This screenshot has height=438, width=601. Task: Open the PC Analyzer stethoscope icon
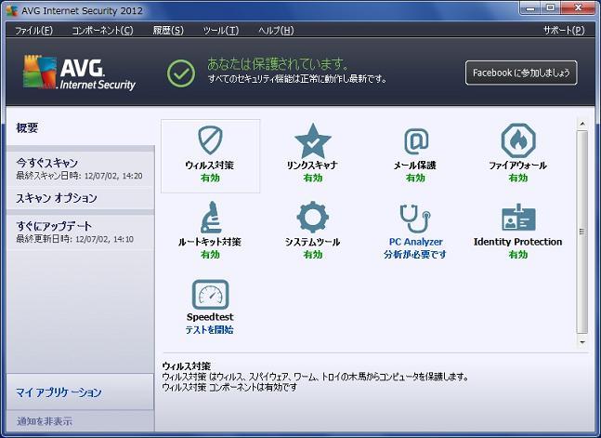pos(415,218)
